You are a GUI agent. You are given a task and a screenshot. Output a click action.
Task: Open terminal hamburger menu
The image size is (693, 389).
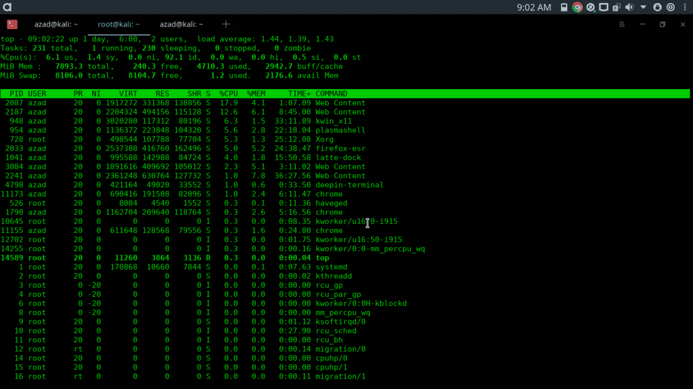[x=622, y=24]
